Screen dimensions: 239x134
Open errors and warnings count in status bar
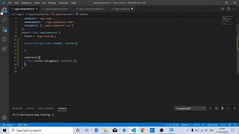(23, 125)
